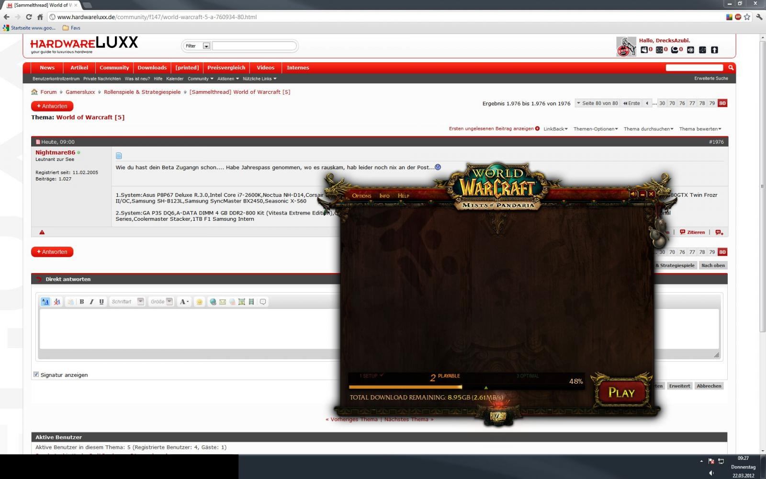Click the download progress bar in launcher
766x479 pixels.
[466, 387]
